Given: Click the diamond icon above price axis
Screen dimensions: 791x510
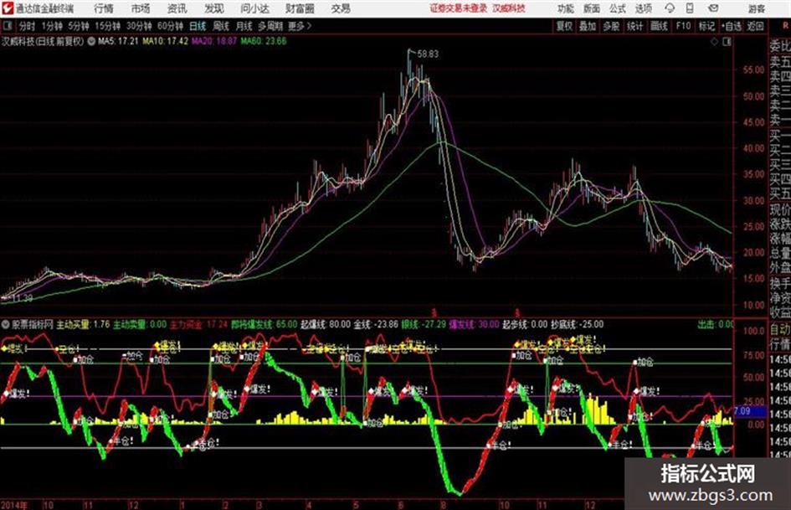Looking at the screenshot, I should (x=714, y=42).
